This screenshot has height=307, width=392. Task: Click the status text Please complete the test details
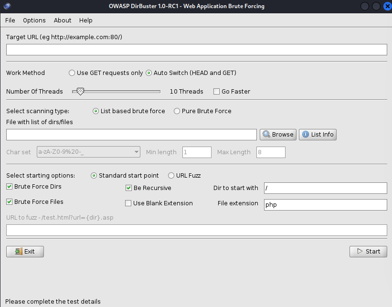(53, 301)
